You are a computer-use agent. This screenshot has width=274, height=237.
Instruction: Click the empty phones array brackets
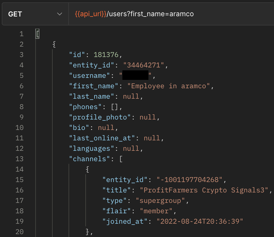115,107
